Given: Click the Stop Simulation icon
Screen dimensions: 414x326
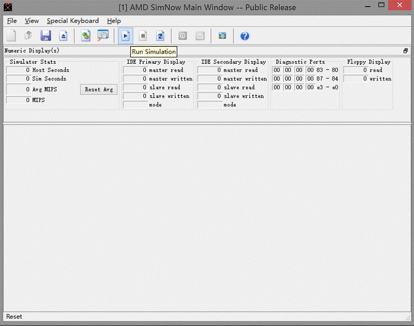Looking at the screenshot, I should 143,35.
